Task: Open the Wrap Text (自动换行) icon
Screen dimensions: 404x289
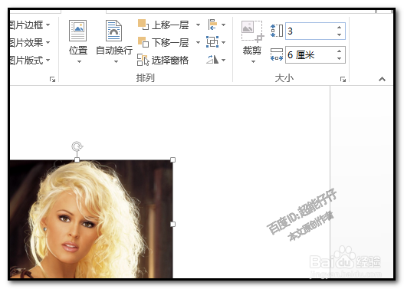Action: click(114, 31)
